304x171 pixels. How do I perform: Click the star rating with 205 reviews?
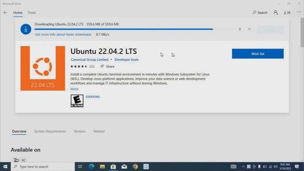click(x=82, y=66)
